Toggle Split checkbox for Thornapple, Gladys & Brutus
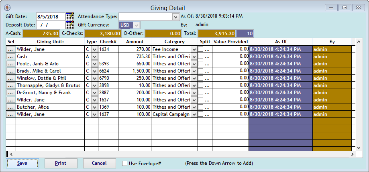This screenshot has width=369, height=172. (201, 85)
